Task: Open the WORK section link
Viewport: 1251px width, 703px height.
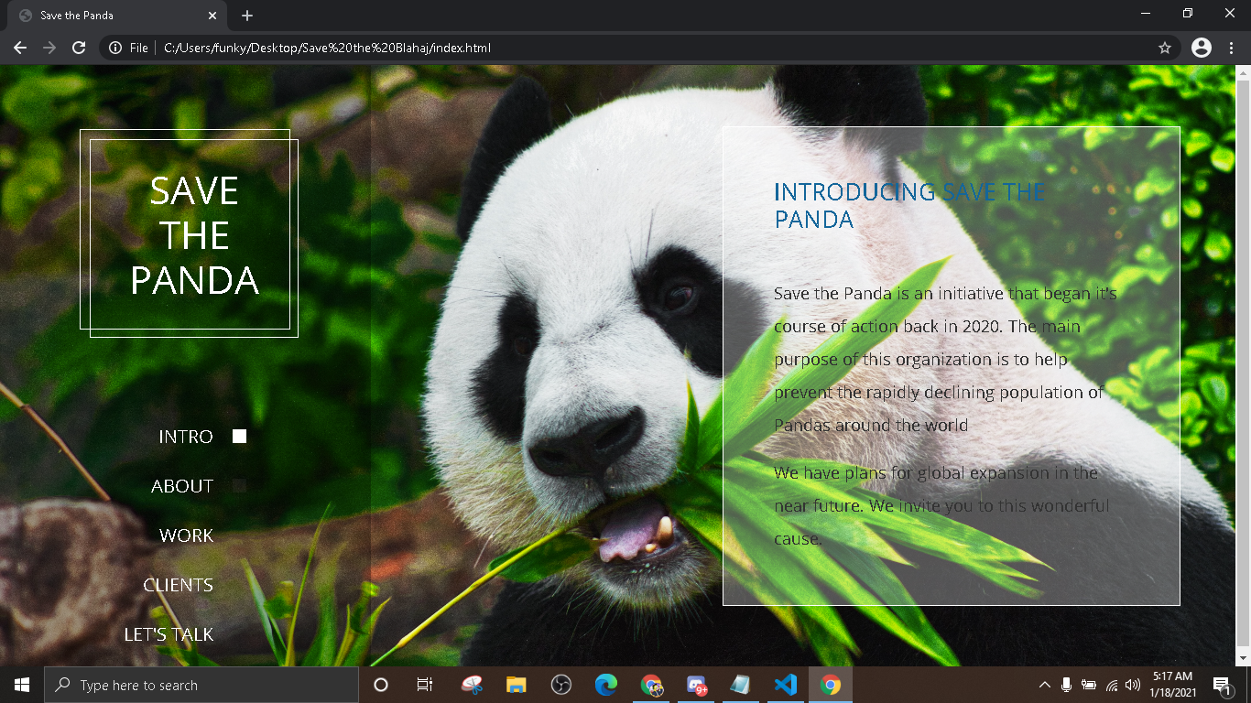Action: [186, 535]
